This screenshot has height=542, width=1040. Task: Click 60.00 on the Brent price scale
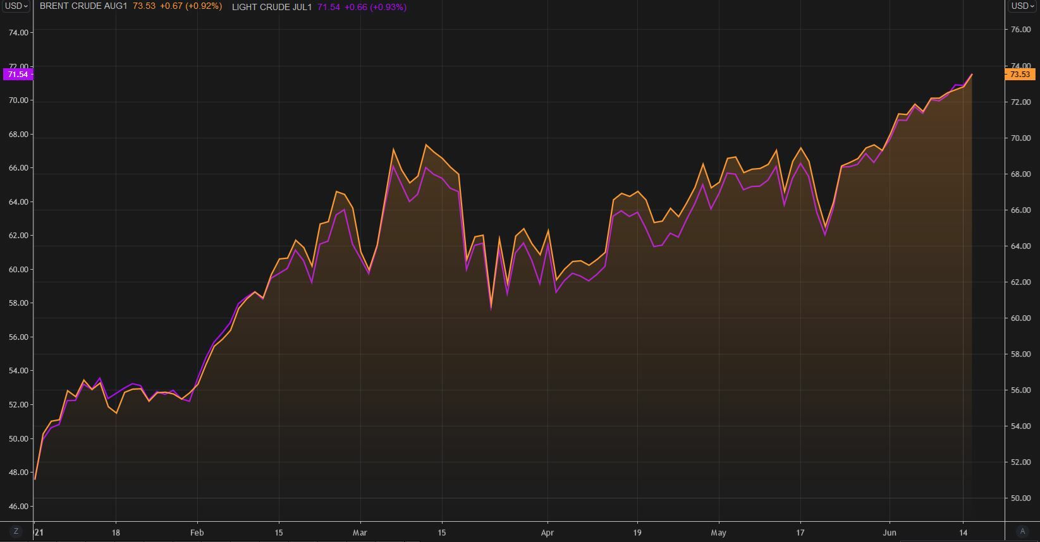[x=1020, y=318]
